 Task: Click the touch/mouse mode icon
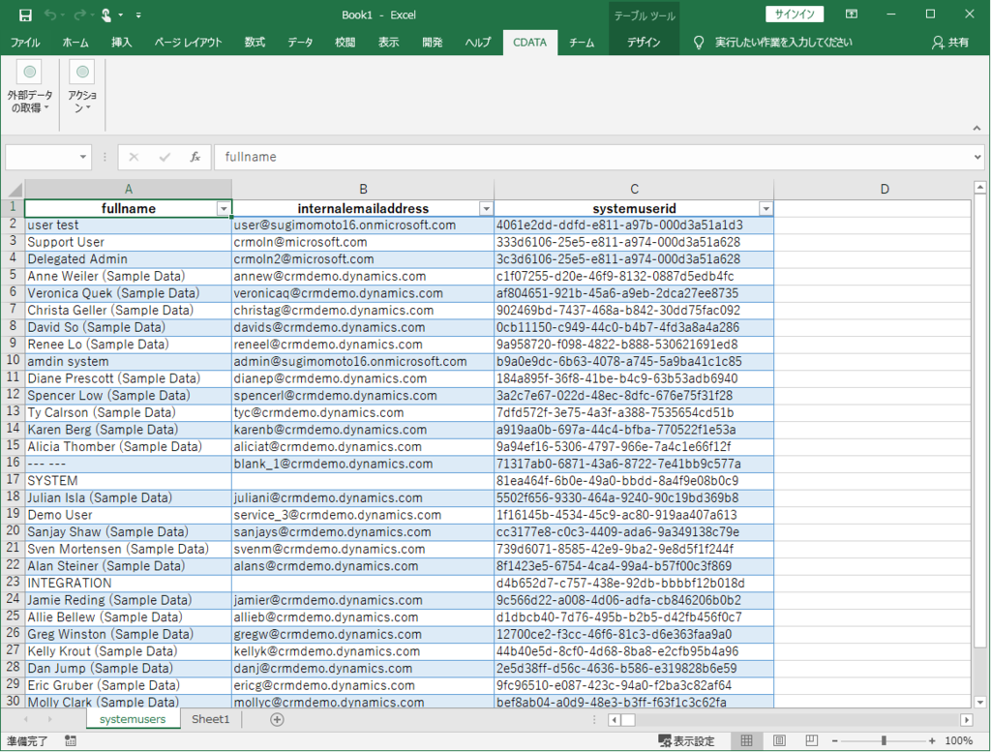(106, 15)
